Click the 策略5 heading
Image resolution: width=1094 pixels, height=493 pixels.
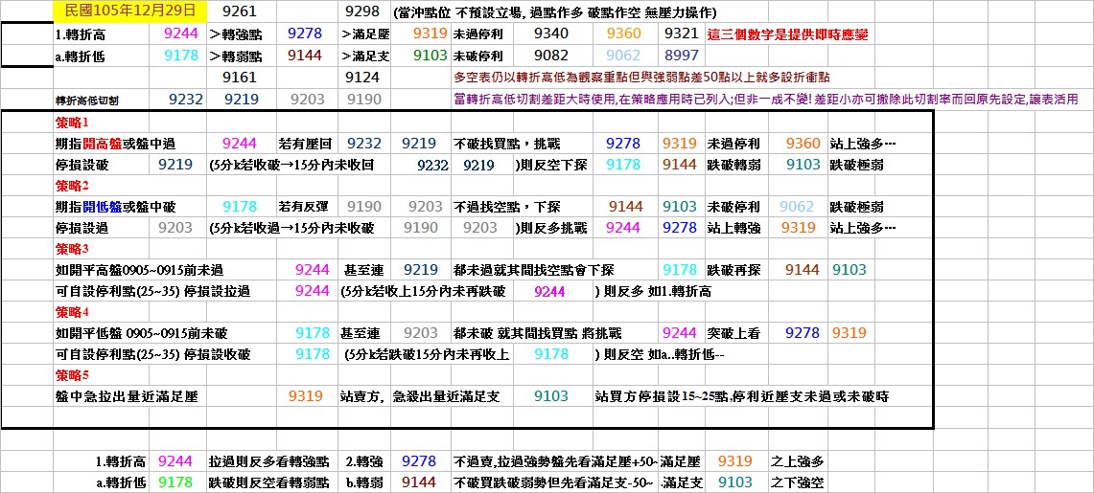tap(73, 375)
